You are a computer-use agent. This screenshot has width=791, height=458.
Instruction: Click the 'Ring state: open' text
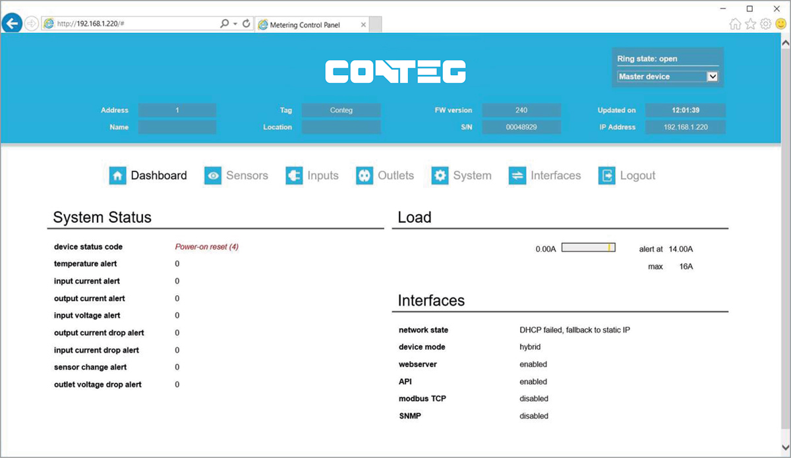point(647,59)
